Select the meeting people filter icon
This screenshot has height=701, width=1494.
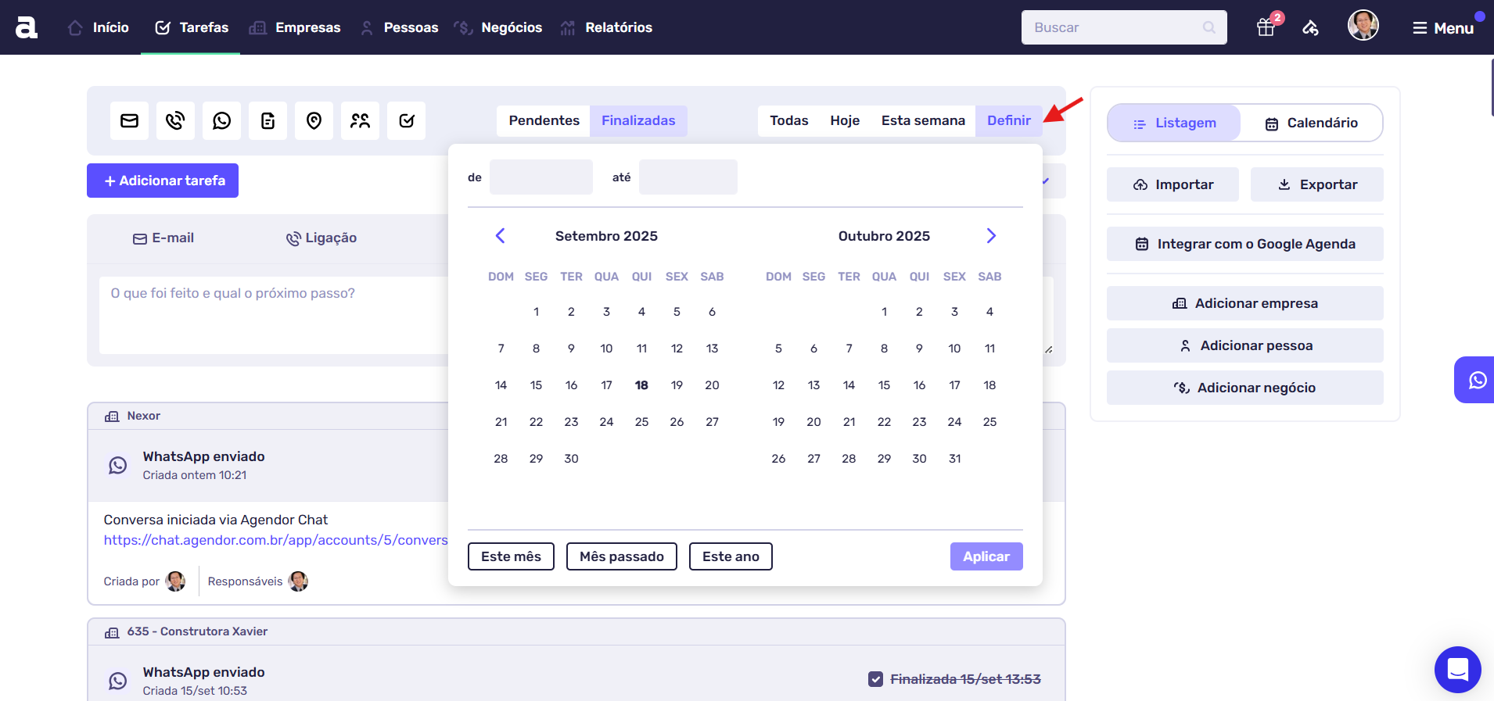360,120
